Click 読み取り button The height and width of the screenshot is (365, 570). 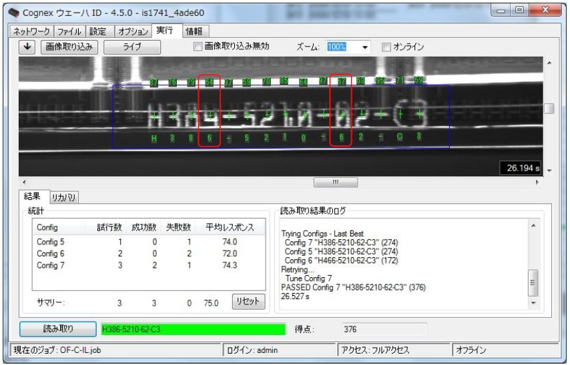(x=58, y=329)
